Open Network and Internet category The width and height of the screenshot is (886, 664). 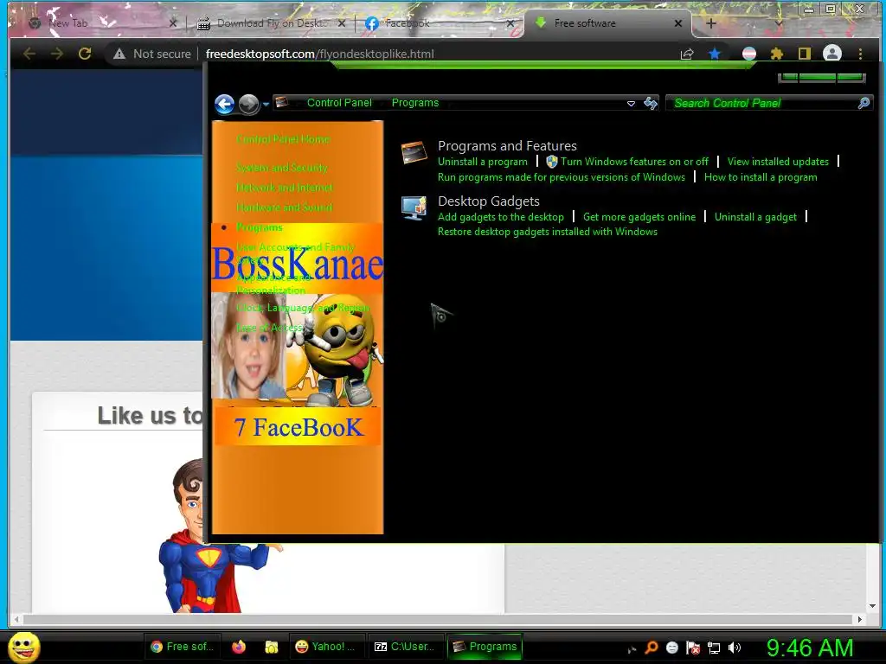pos(284,188)
